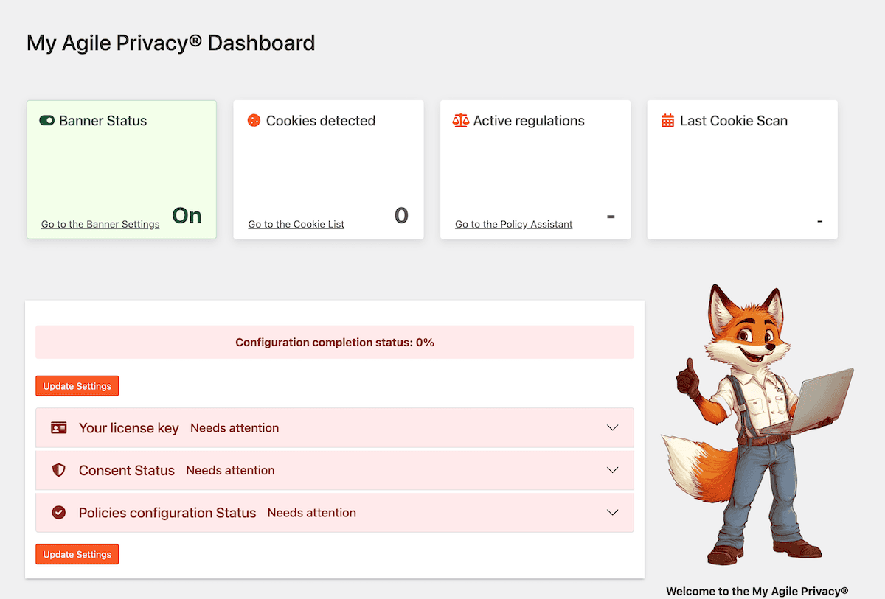
Task: Click the 'Cookies detected' card title
Action: click(x=321, y=121)
